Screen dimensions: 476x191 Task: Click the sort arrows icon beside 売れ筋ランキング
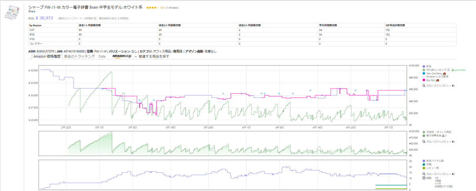pos(448,70)
